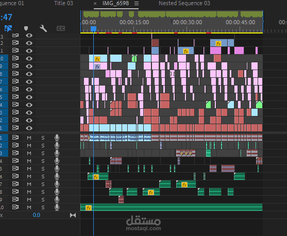Viewport: 287px width, 236px height.
Task: Hide video track 11 output eye
Action: coord(29,50)
